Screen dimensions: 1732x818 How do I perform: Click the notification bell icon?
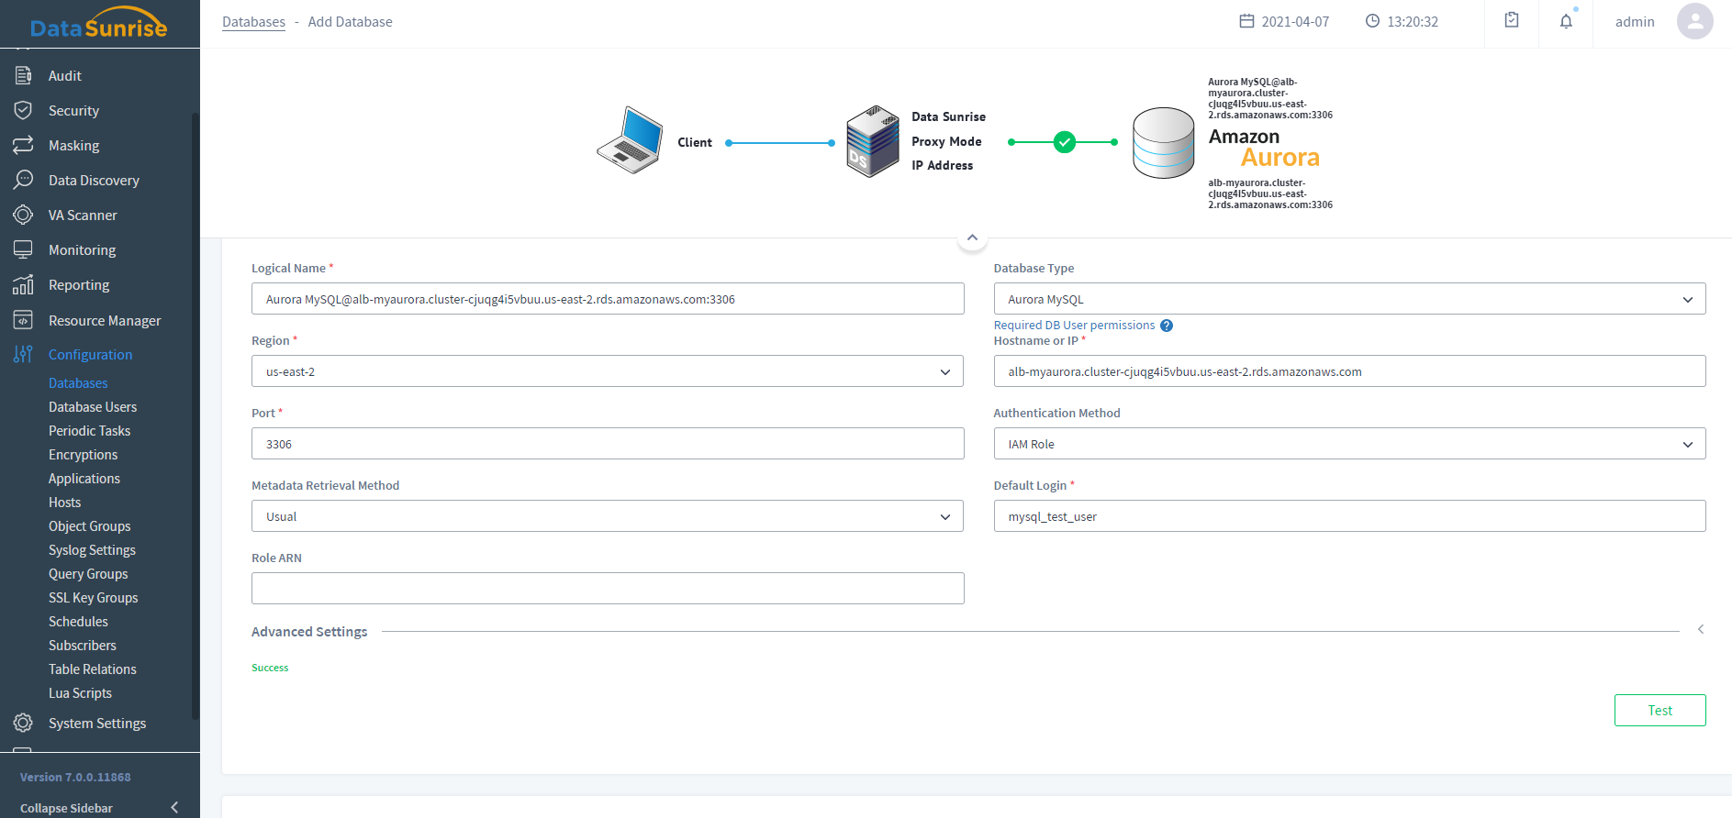[x=1566, y=21]
